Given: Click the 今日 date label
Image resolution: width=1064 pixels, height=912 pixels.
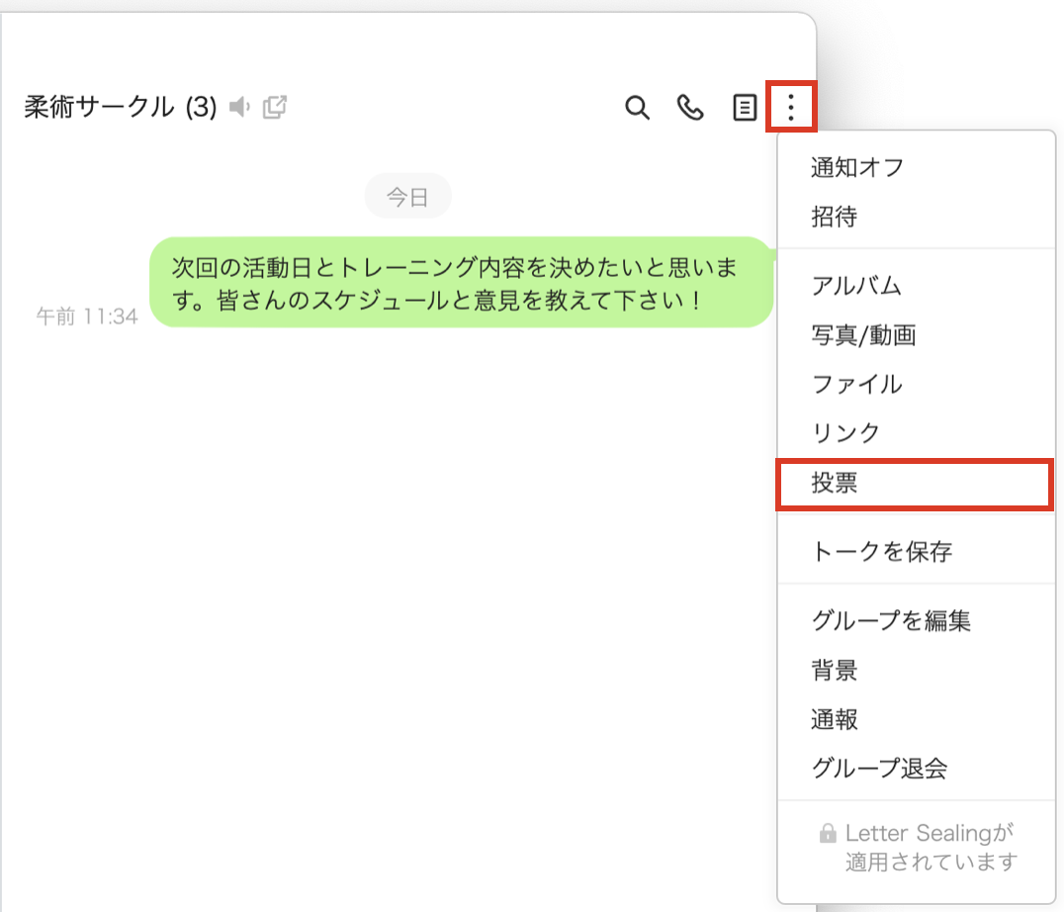Looking at the screenshot, I should tap(407, 197).
